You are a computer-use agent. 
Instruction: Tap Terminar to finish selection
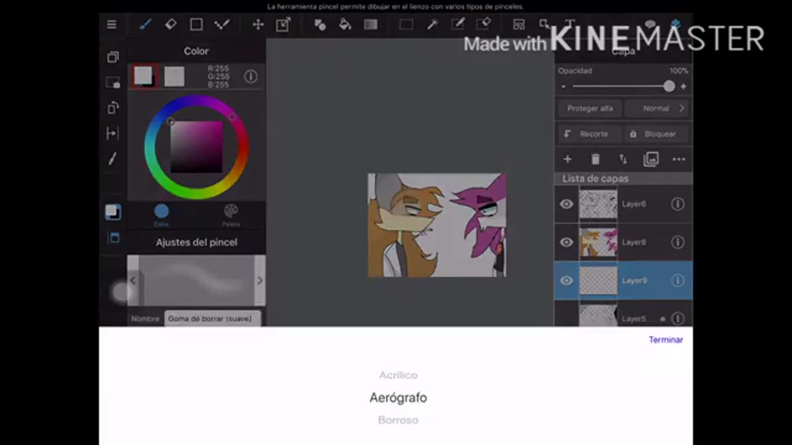coord(666,340)
